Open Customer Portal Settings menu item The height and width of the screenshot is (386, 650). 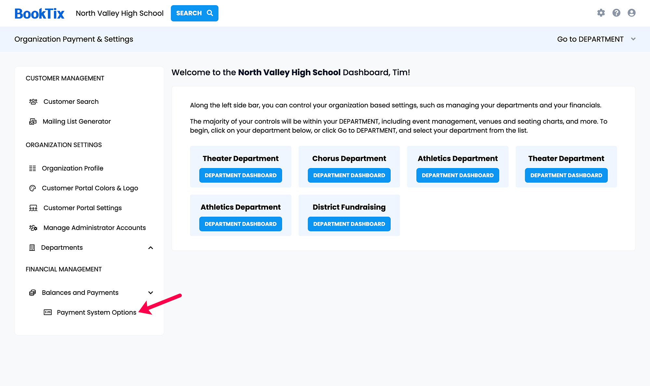pos(83,208)
